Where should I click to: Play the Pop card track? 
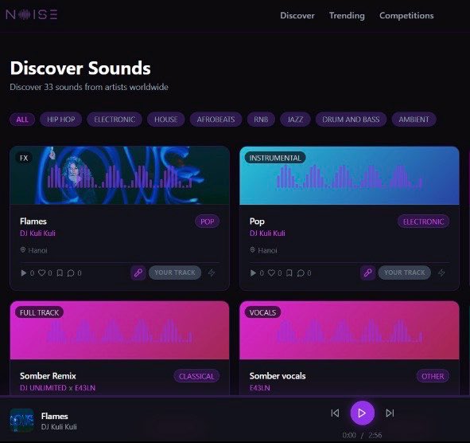[253, 273]
